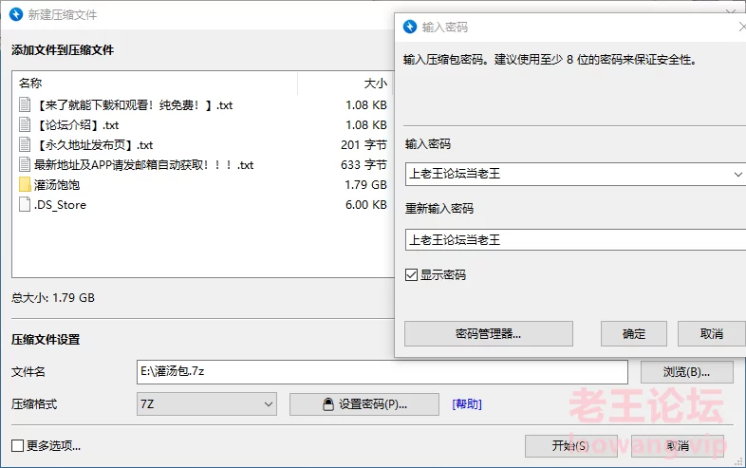Select the file name 【论坛介绍】.txt

click(x=77, y=125)
